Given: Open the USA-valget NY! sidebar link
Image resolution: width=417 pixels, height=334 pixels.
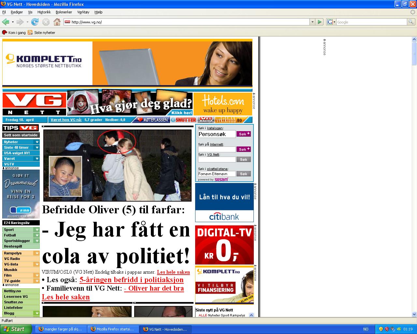Looking at the screenshot, I should pyautogui.click(x=21, y=153).
